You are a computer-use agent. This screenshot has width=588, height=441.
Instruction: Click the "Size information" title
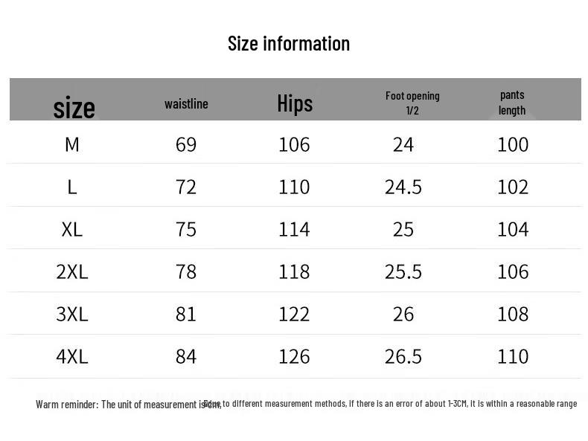tap(289, 44)
